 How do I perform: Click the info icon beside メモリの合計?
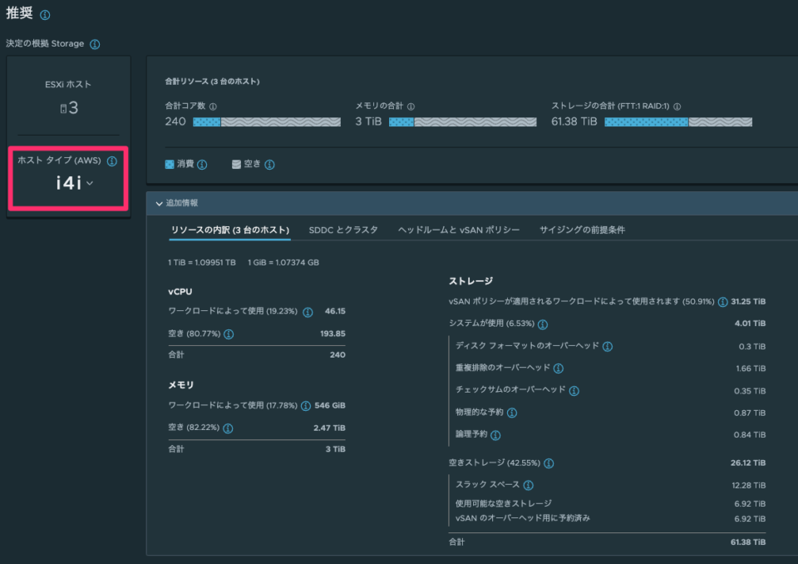coord(411,106)
